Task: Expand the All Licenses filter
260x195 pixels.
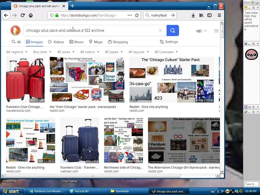Action: coord(166,52)
